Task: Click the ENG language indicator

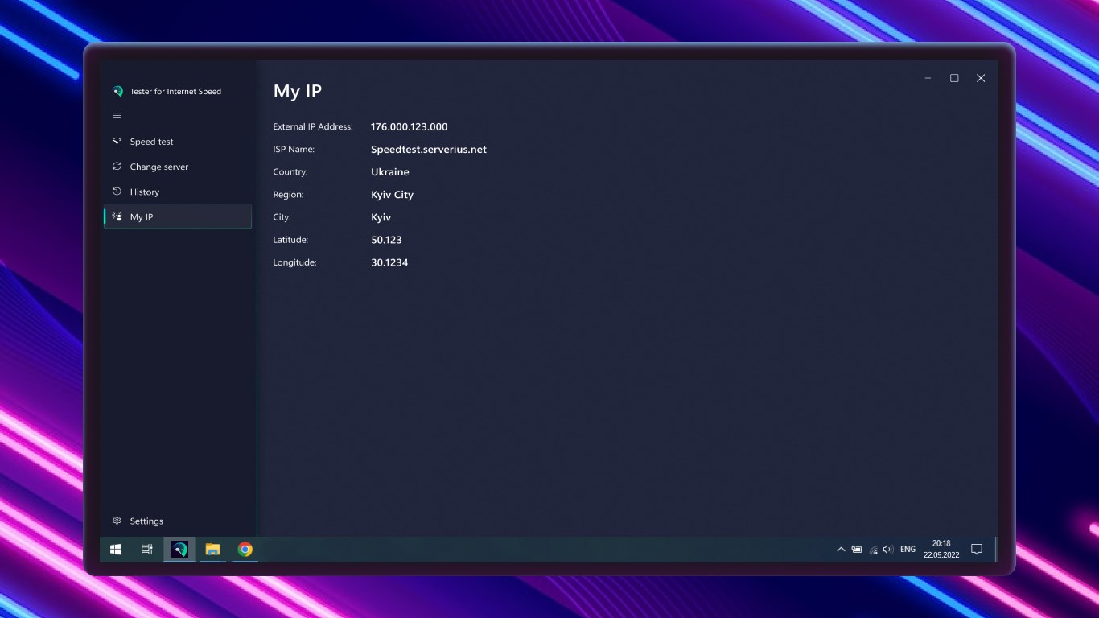Action: tap(908, 550)
